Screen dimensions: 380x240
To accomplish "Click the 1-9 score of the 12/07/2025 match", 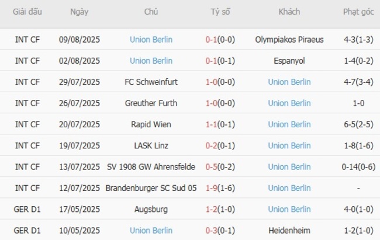I will (x=211, y=188).
